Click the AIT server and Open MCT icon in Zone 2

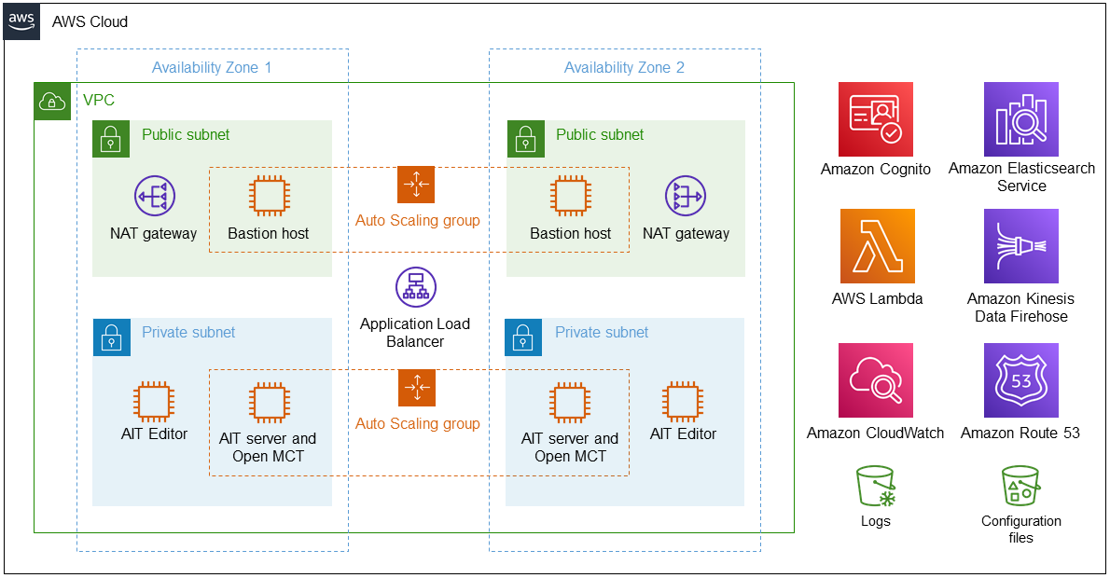(570, 402)
